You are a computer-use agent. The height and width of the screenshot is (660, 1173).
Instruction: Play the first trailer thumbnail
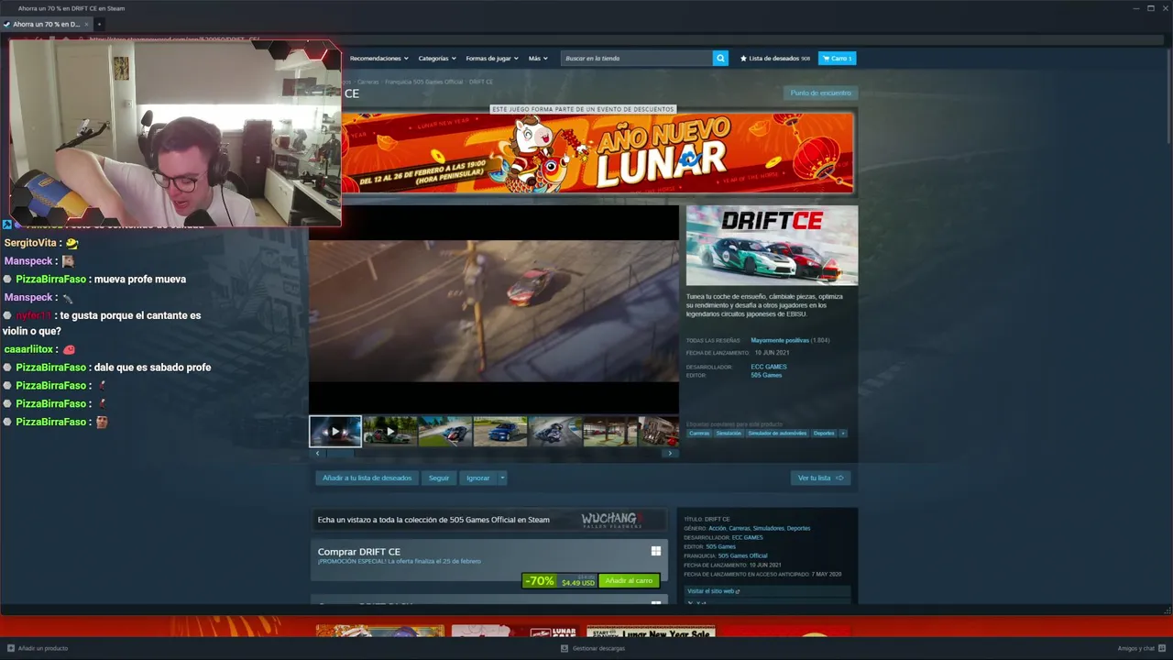pyautogui.click(x=335, y=431)
